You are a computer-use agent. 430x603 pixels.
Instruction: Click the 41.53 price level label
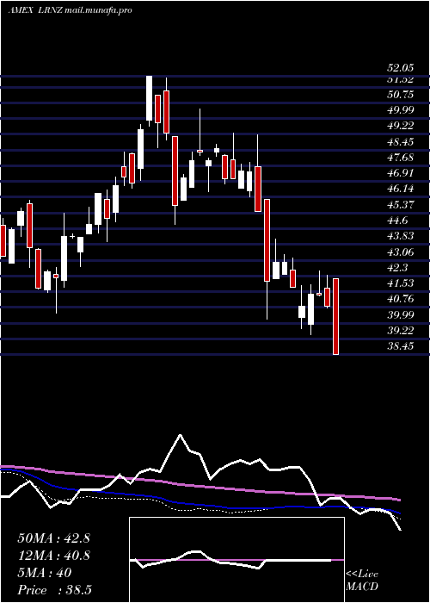tap(401, 283)
